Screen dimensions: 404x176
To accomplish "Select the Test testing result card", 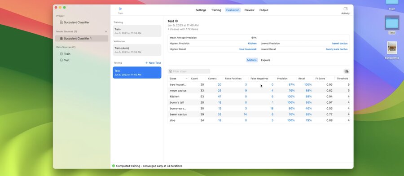I will click(137, 72).
